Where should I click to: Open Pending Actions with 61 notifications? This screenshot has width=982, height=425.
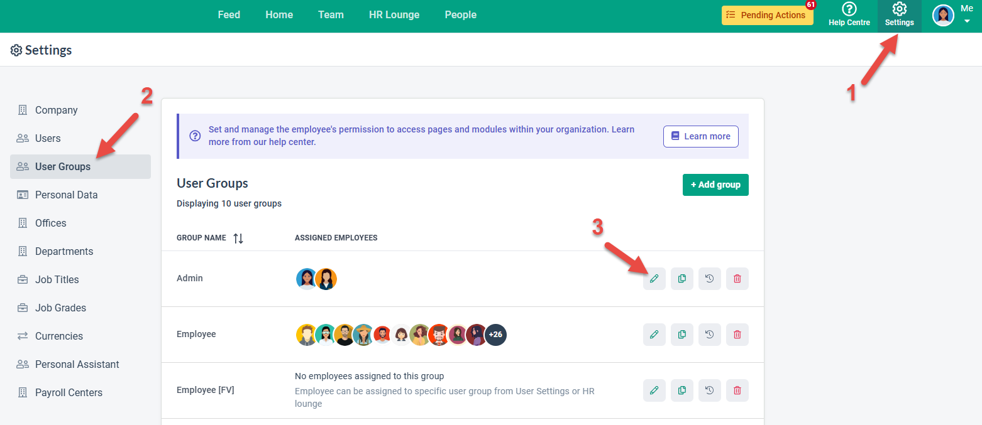click(x=767, y=15)
